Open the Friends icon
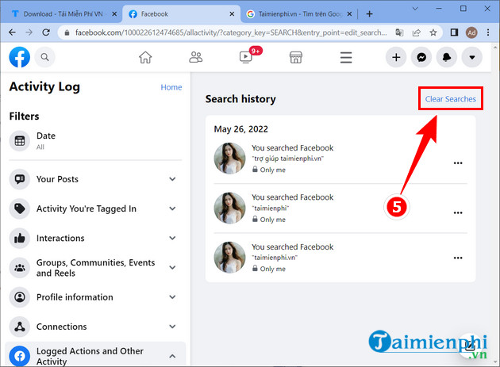 (x=196, y=57)
